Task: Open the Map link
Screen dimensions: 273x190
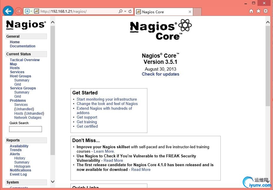Action: (14, 64)
